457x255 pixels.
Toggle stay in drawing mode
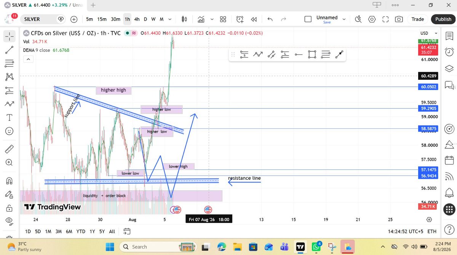[10, 194]
